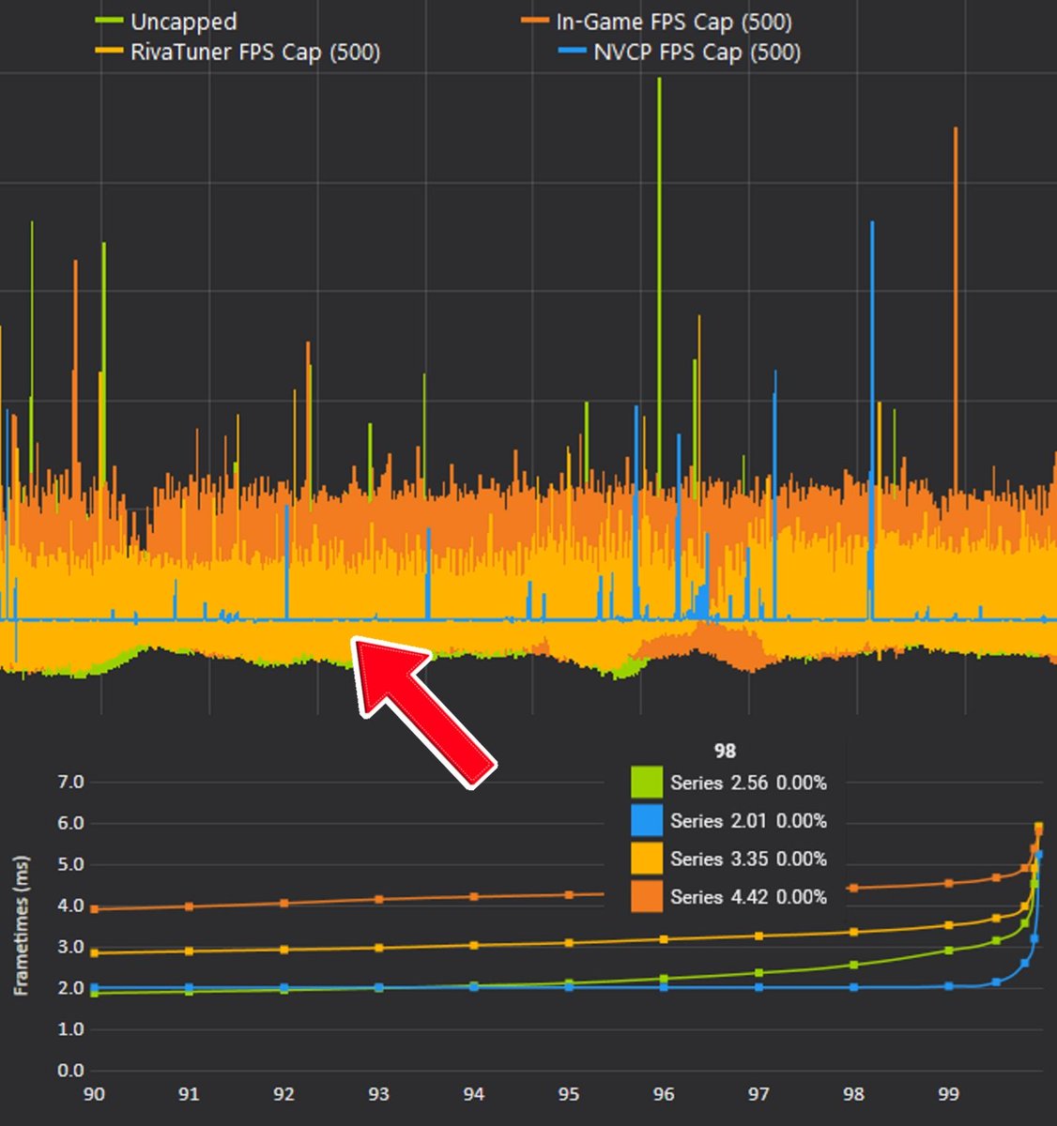Click the 90 x-axis percentile label
The height and width of the screenshot is (1126, 1057).
click(94, 1094)
